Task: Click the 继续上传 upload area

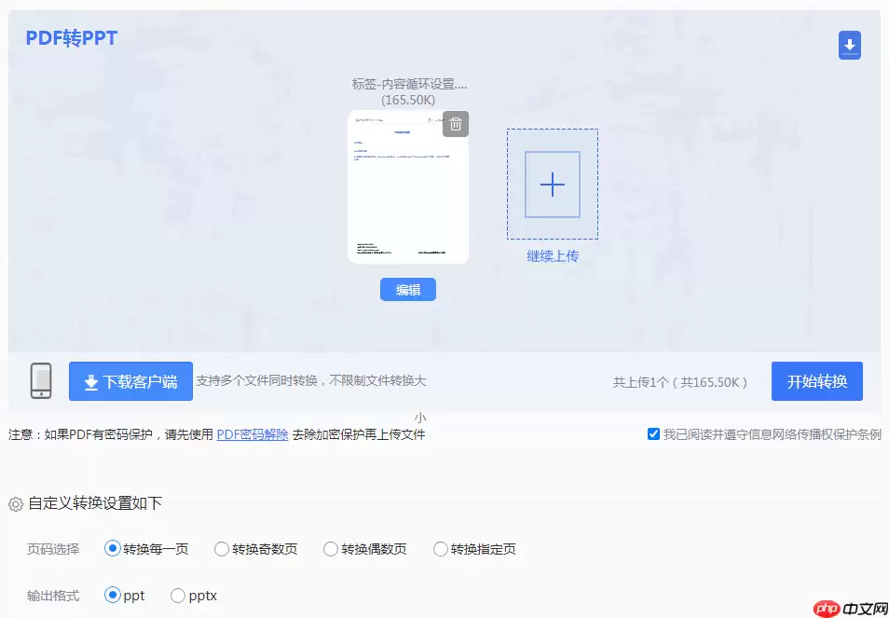Action: coord(552,255)
